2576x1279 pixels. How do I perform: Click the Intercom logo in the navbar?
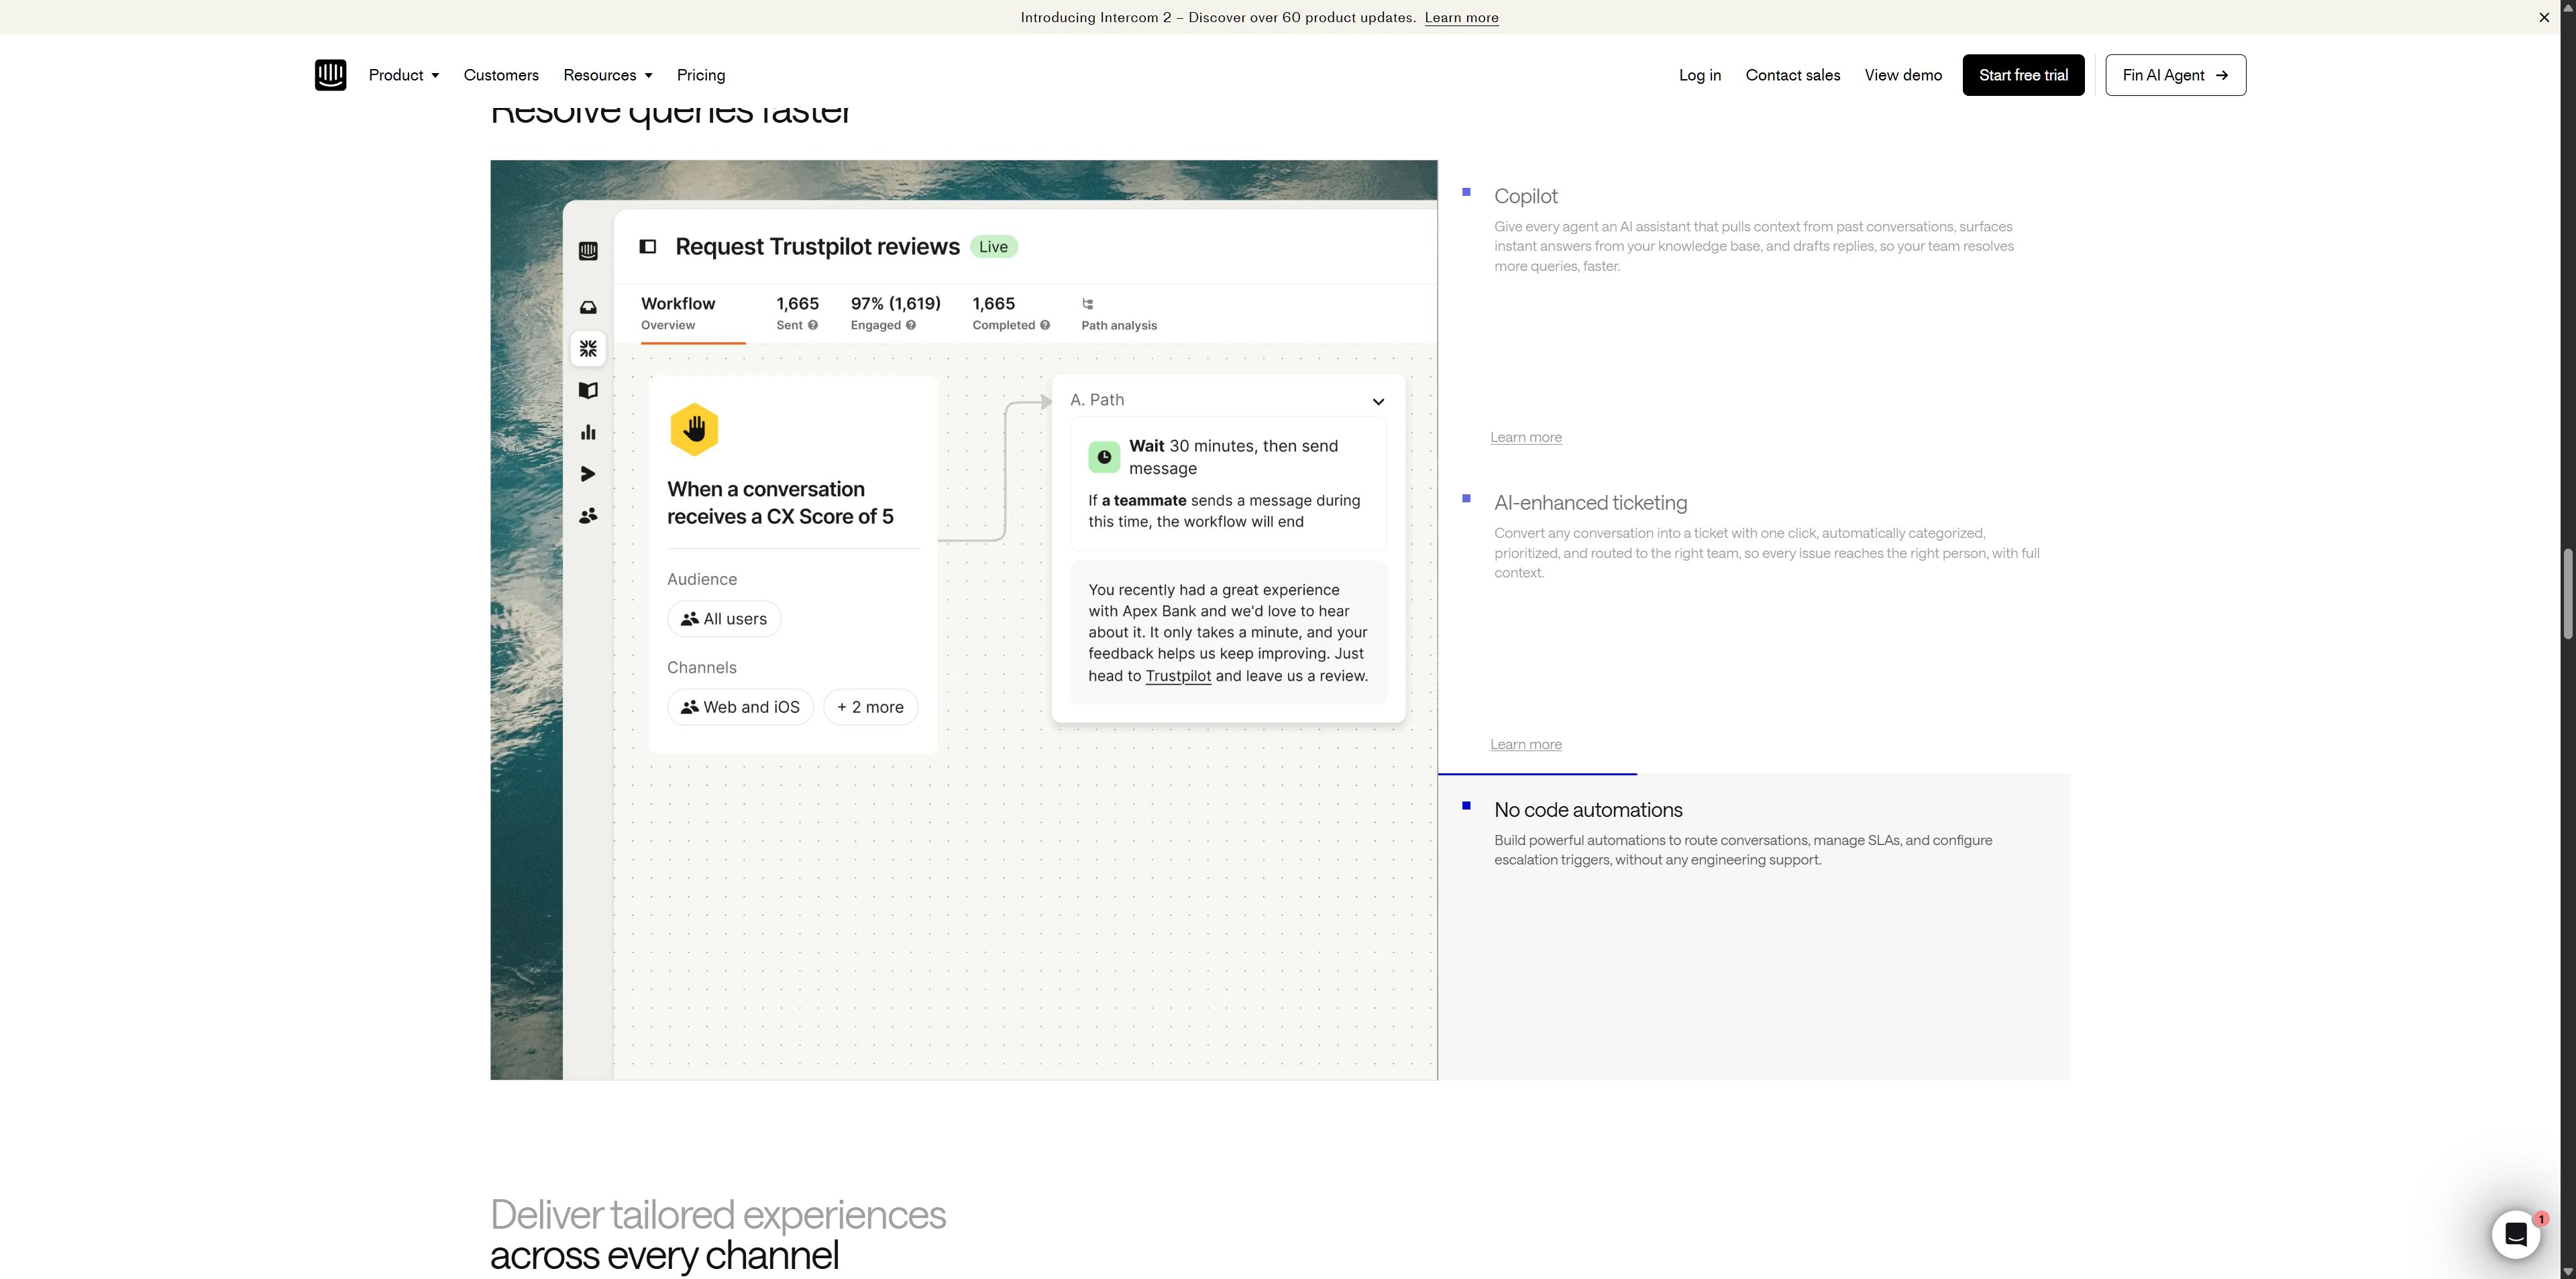point(330,75)
